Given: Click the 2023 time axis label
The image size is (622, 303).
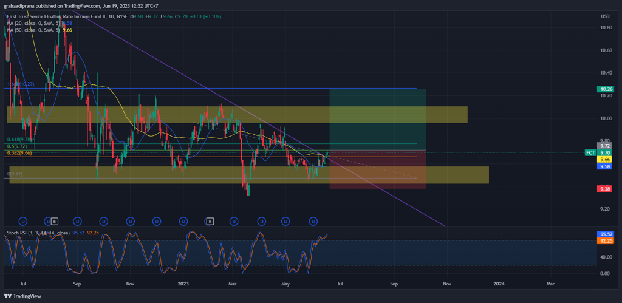Looking at the screenshot, I should coord(183,284).
